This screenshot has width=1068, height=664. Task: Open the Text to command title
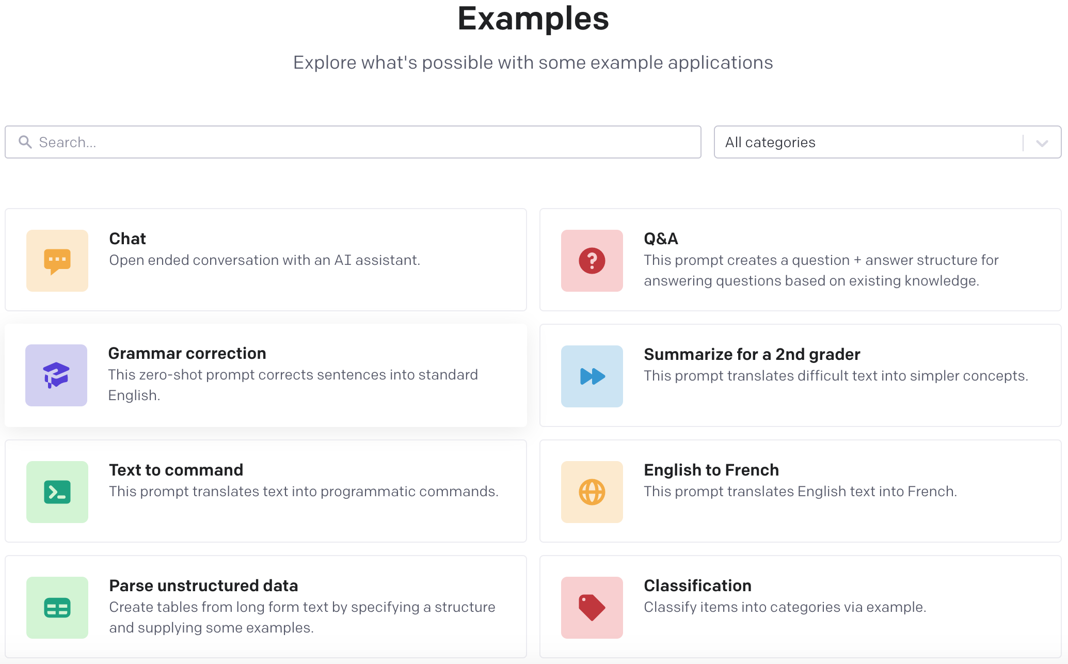click(176, 470)
